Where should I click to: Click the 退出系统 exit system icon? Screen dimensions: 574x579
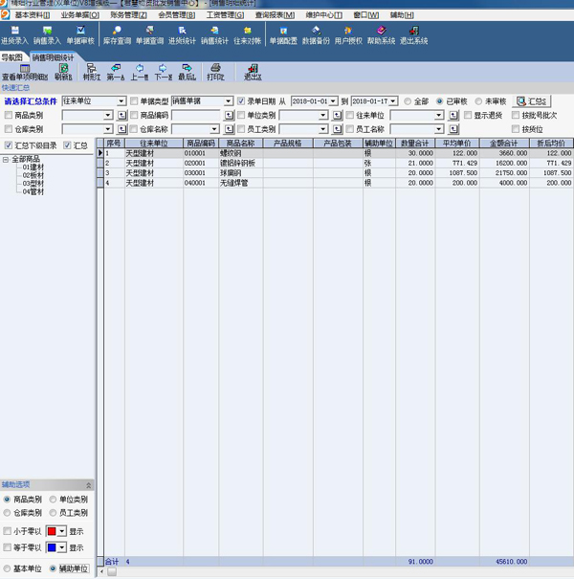pyautogui.click(x=413, y=35)
